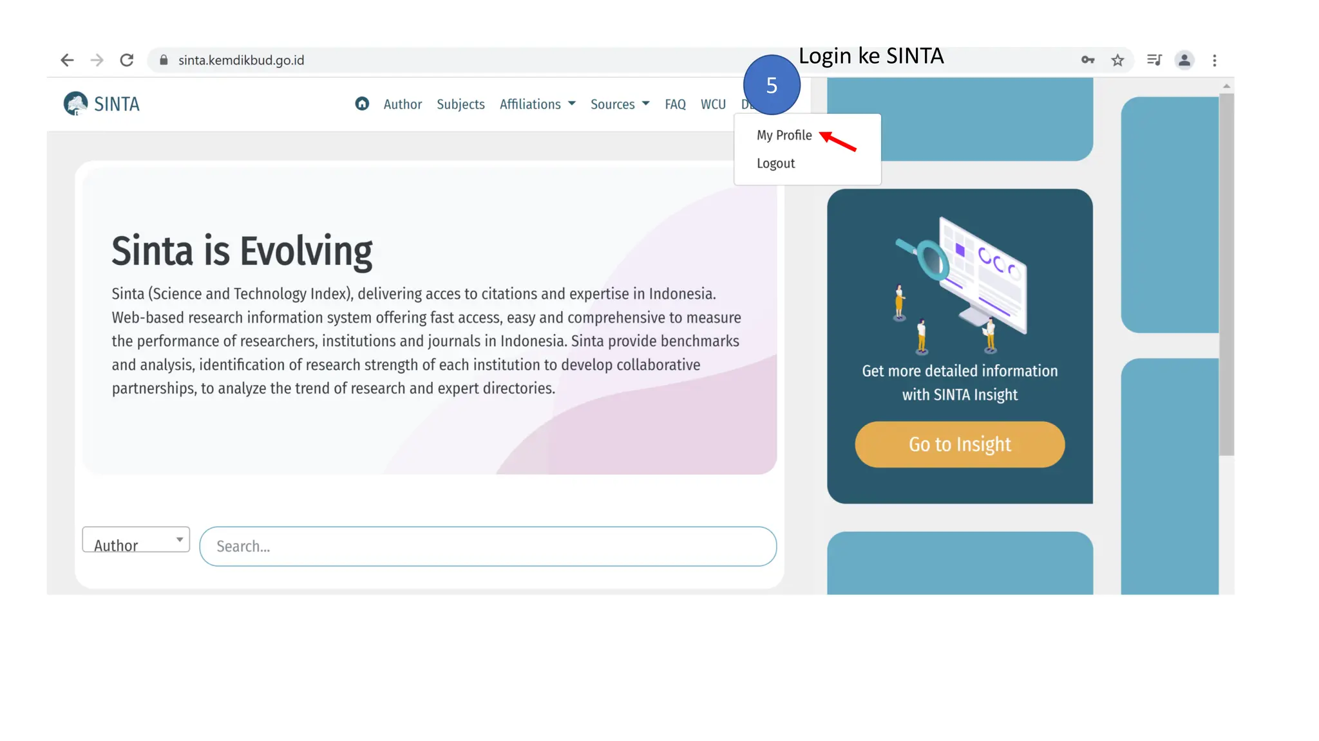
Task: Bookmark page with the star icon
Action: coord(1117,60)
